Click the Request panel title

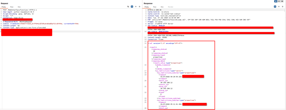[4, 3]
